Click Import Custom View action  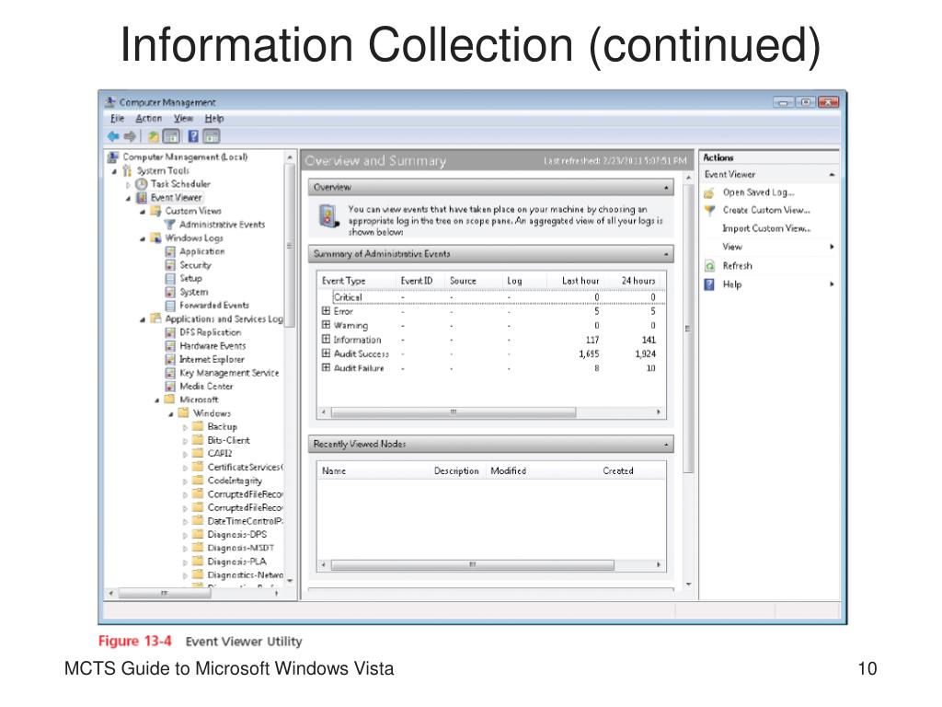pyautogui.click(x=766, y=228)
